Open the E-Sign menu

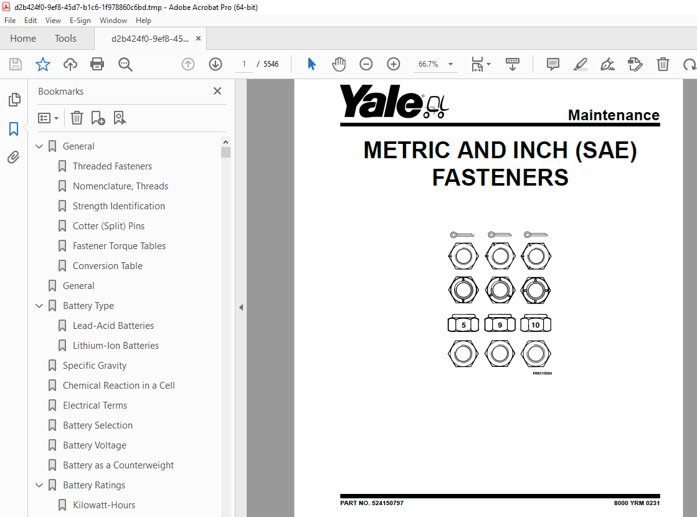80,21
